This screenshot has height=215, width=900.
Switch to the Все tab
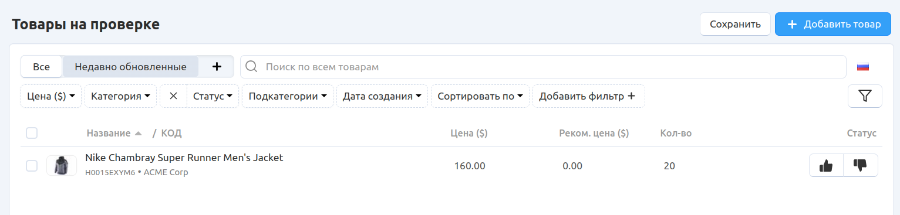pyautogui.click(x=41, y=67)
